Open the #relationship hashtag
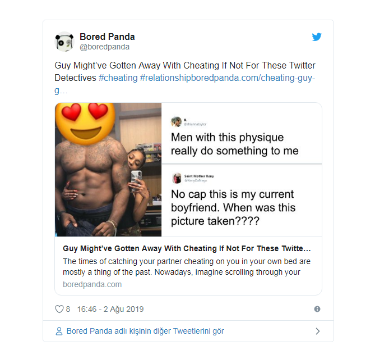 click(x=164, y=78)
